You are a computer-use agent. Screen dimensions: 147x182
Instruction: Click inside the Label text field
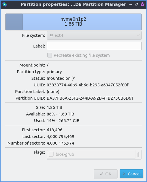point(94,46)
